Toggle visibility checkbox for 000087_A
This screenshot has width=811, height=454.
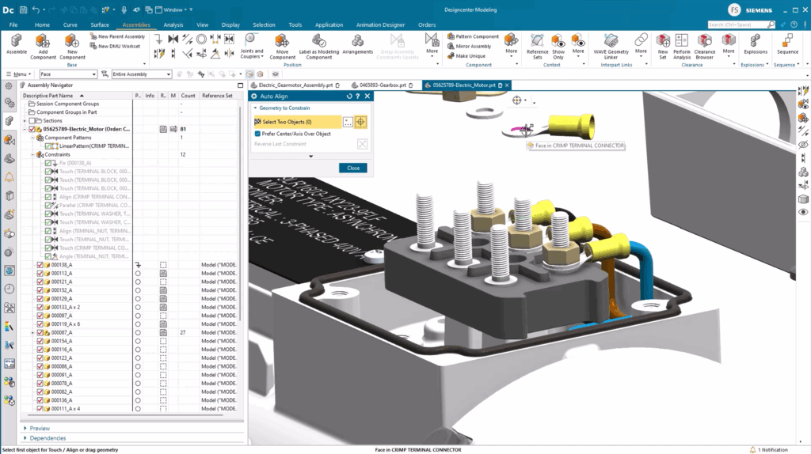click(40, 333)
